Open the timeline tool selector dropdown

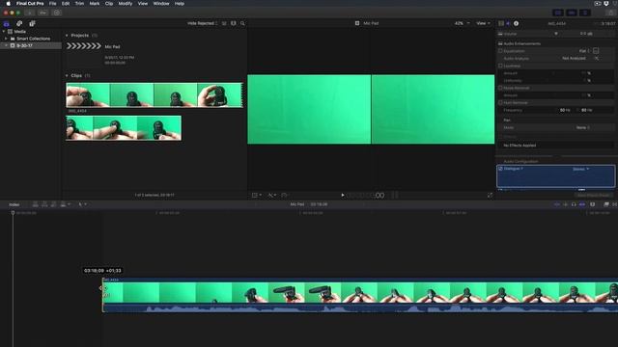coord(83,204)
